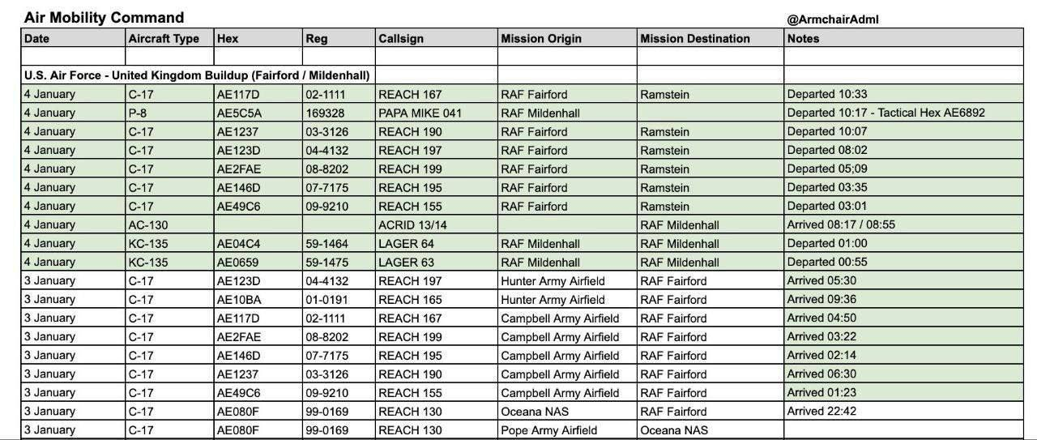Select the Arrived 22:42 notes cell
This screenshot has height=440, width=1037.
pyautogui.click(x=821, y=411)
